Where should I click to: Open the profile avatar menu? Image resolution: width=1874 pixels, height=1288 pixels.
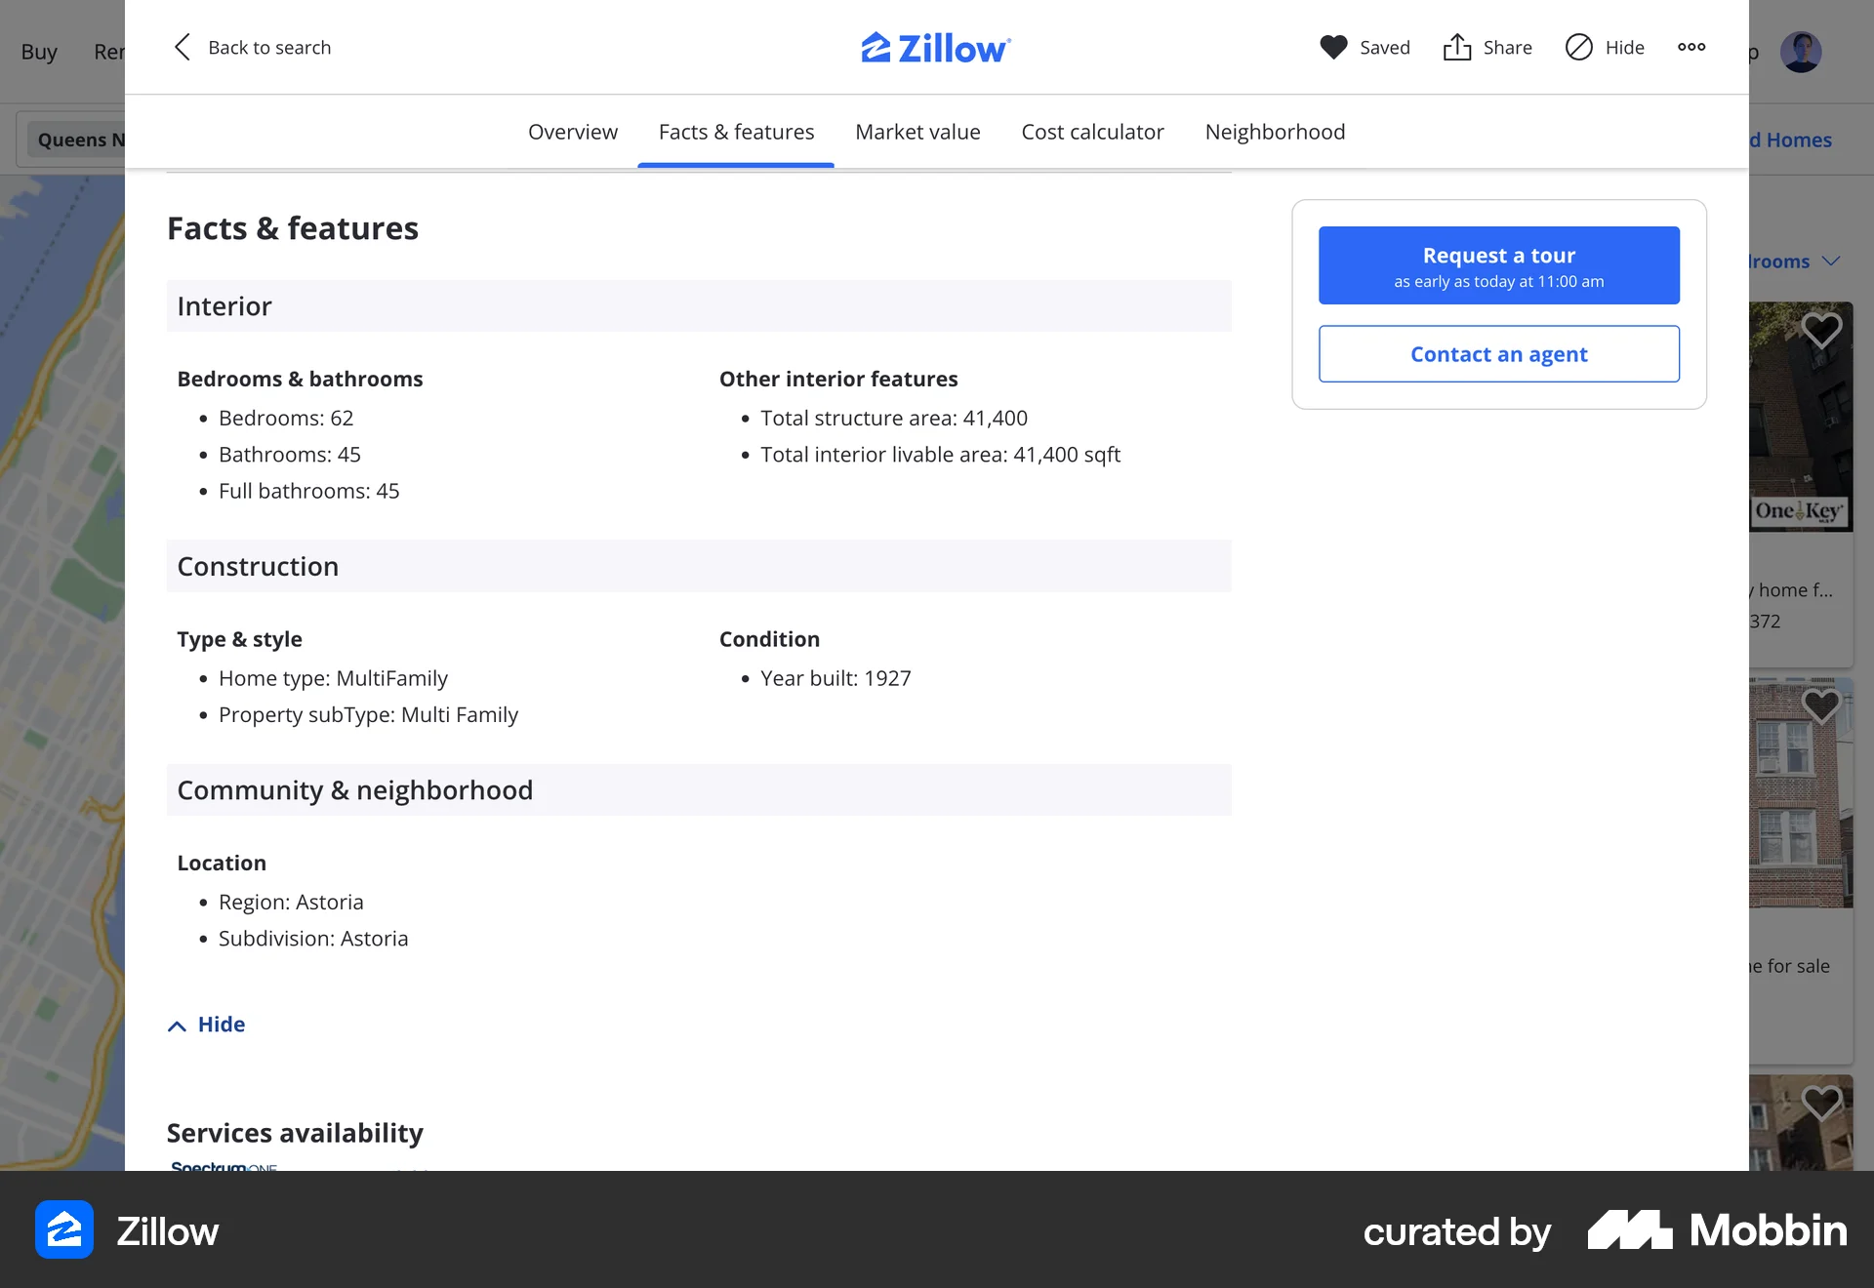pos(1803,51)
